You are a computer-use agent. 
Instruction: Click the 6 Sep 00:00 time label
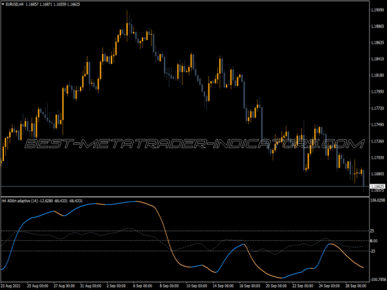coord(143,286)
